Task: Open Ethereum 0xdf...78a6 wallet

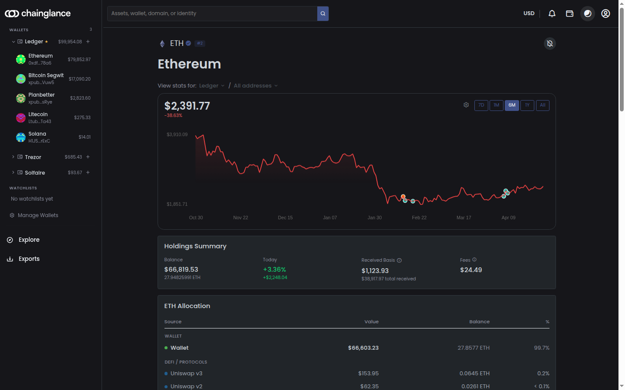Action: (x=53, y=59)
